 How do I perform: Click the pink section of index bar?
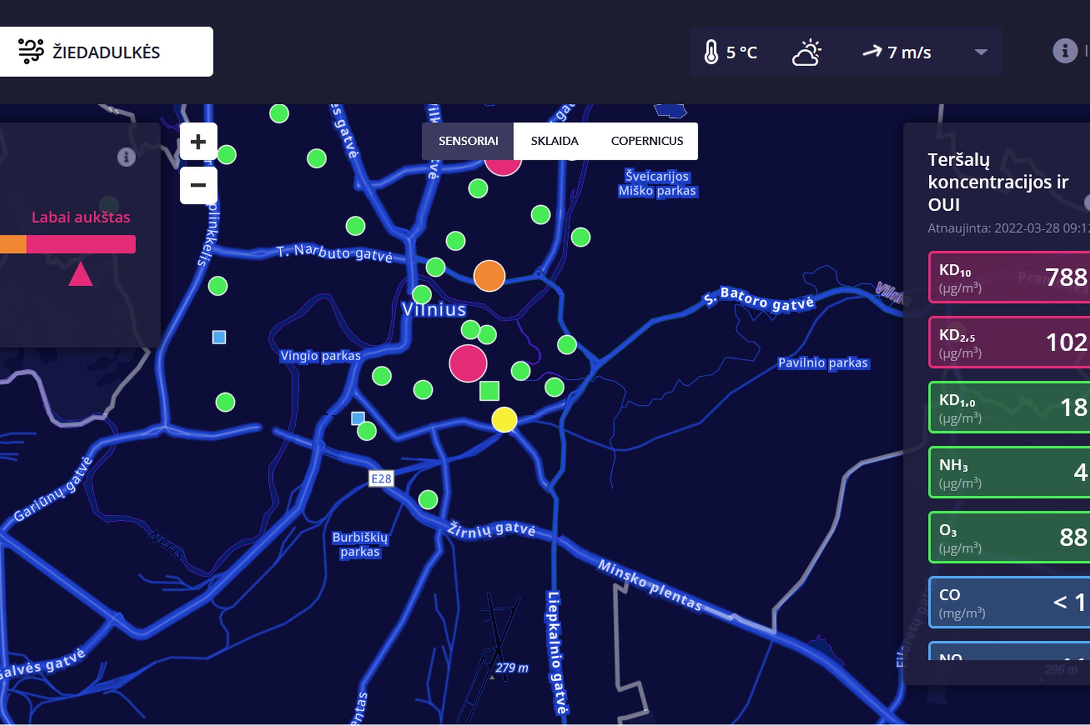[81, 244]
